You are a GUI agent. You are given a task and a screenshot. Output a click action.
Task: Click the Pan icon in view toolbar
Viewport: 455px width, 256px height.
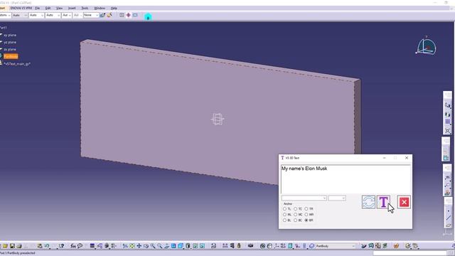pyautogui.click(x=139, y=246)
